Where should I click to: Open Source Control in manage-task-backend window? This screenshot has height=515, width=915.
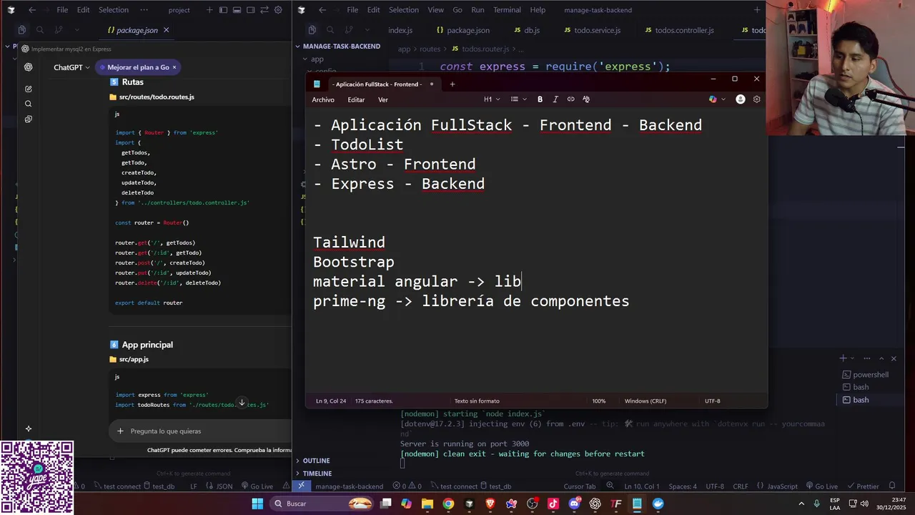(348, 30)
